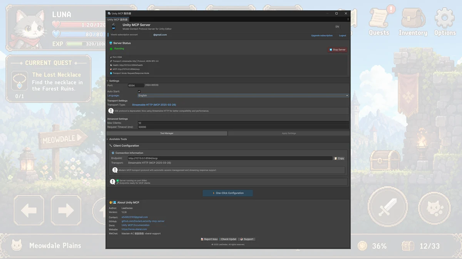Screen dimensions: 462x259
Task: Click the info icon beside Modern MCP transport note
Action: 115,170
